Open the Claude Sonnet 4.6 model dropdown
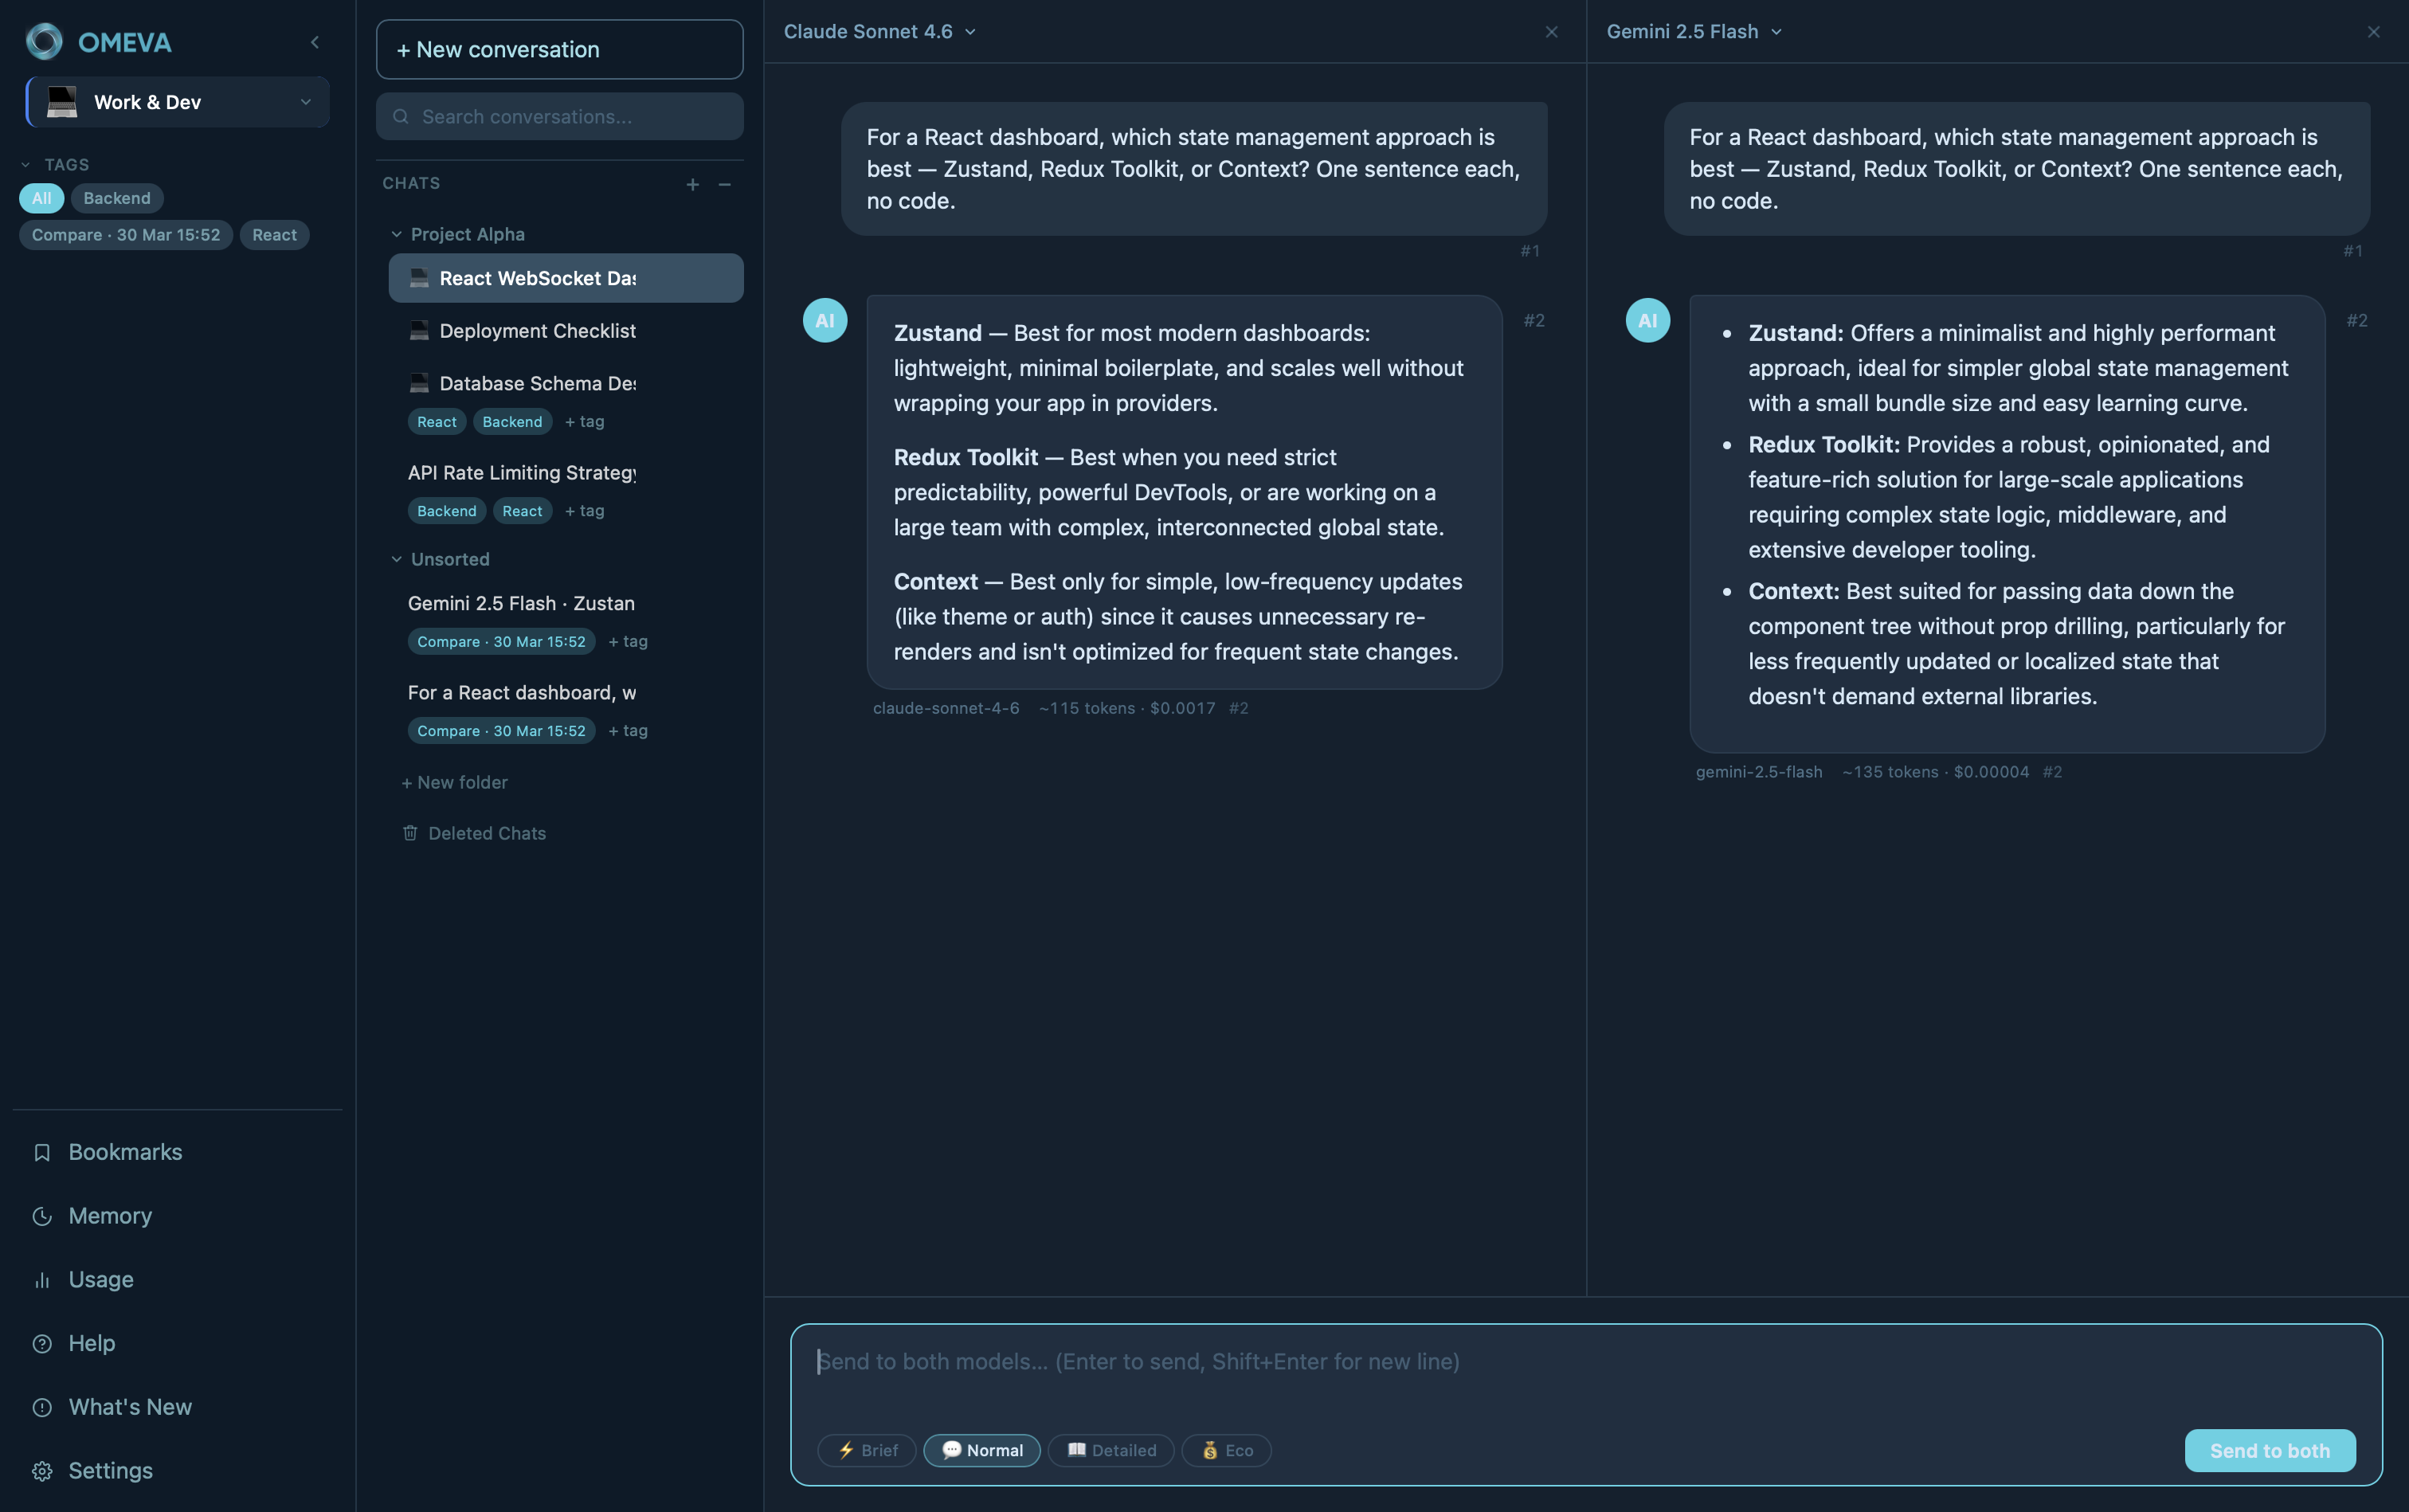The image size is (2409, 1512). click(x=880, y=32)
